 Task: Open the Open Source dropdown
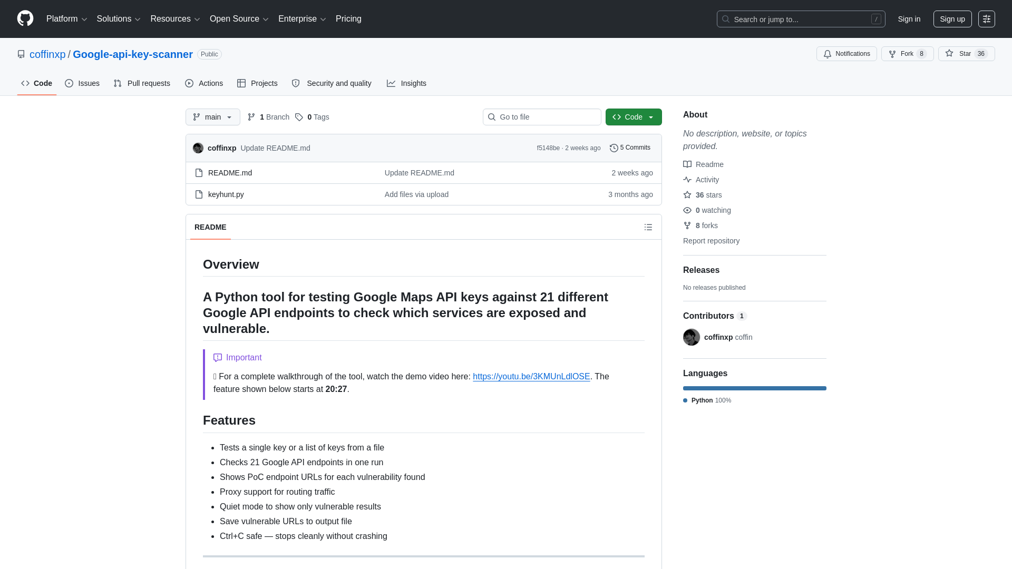coord(239,19)
